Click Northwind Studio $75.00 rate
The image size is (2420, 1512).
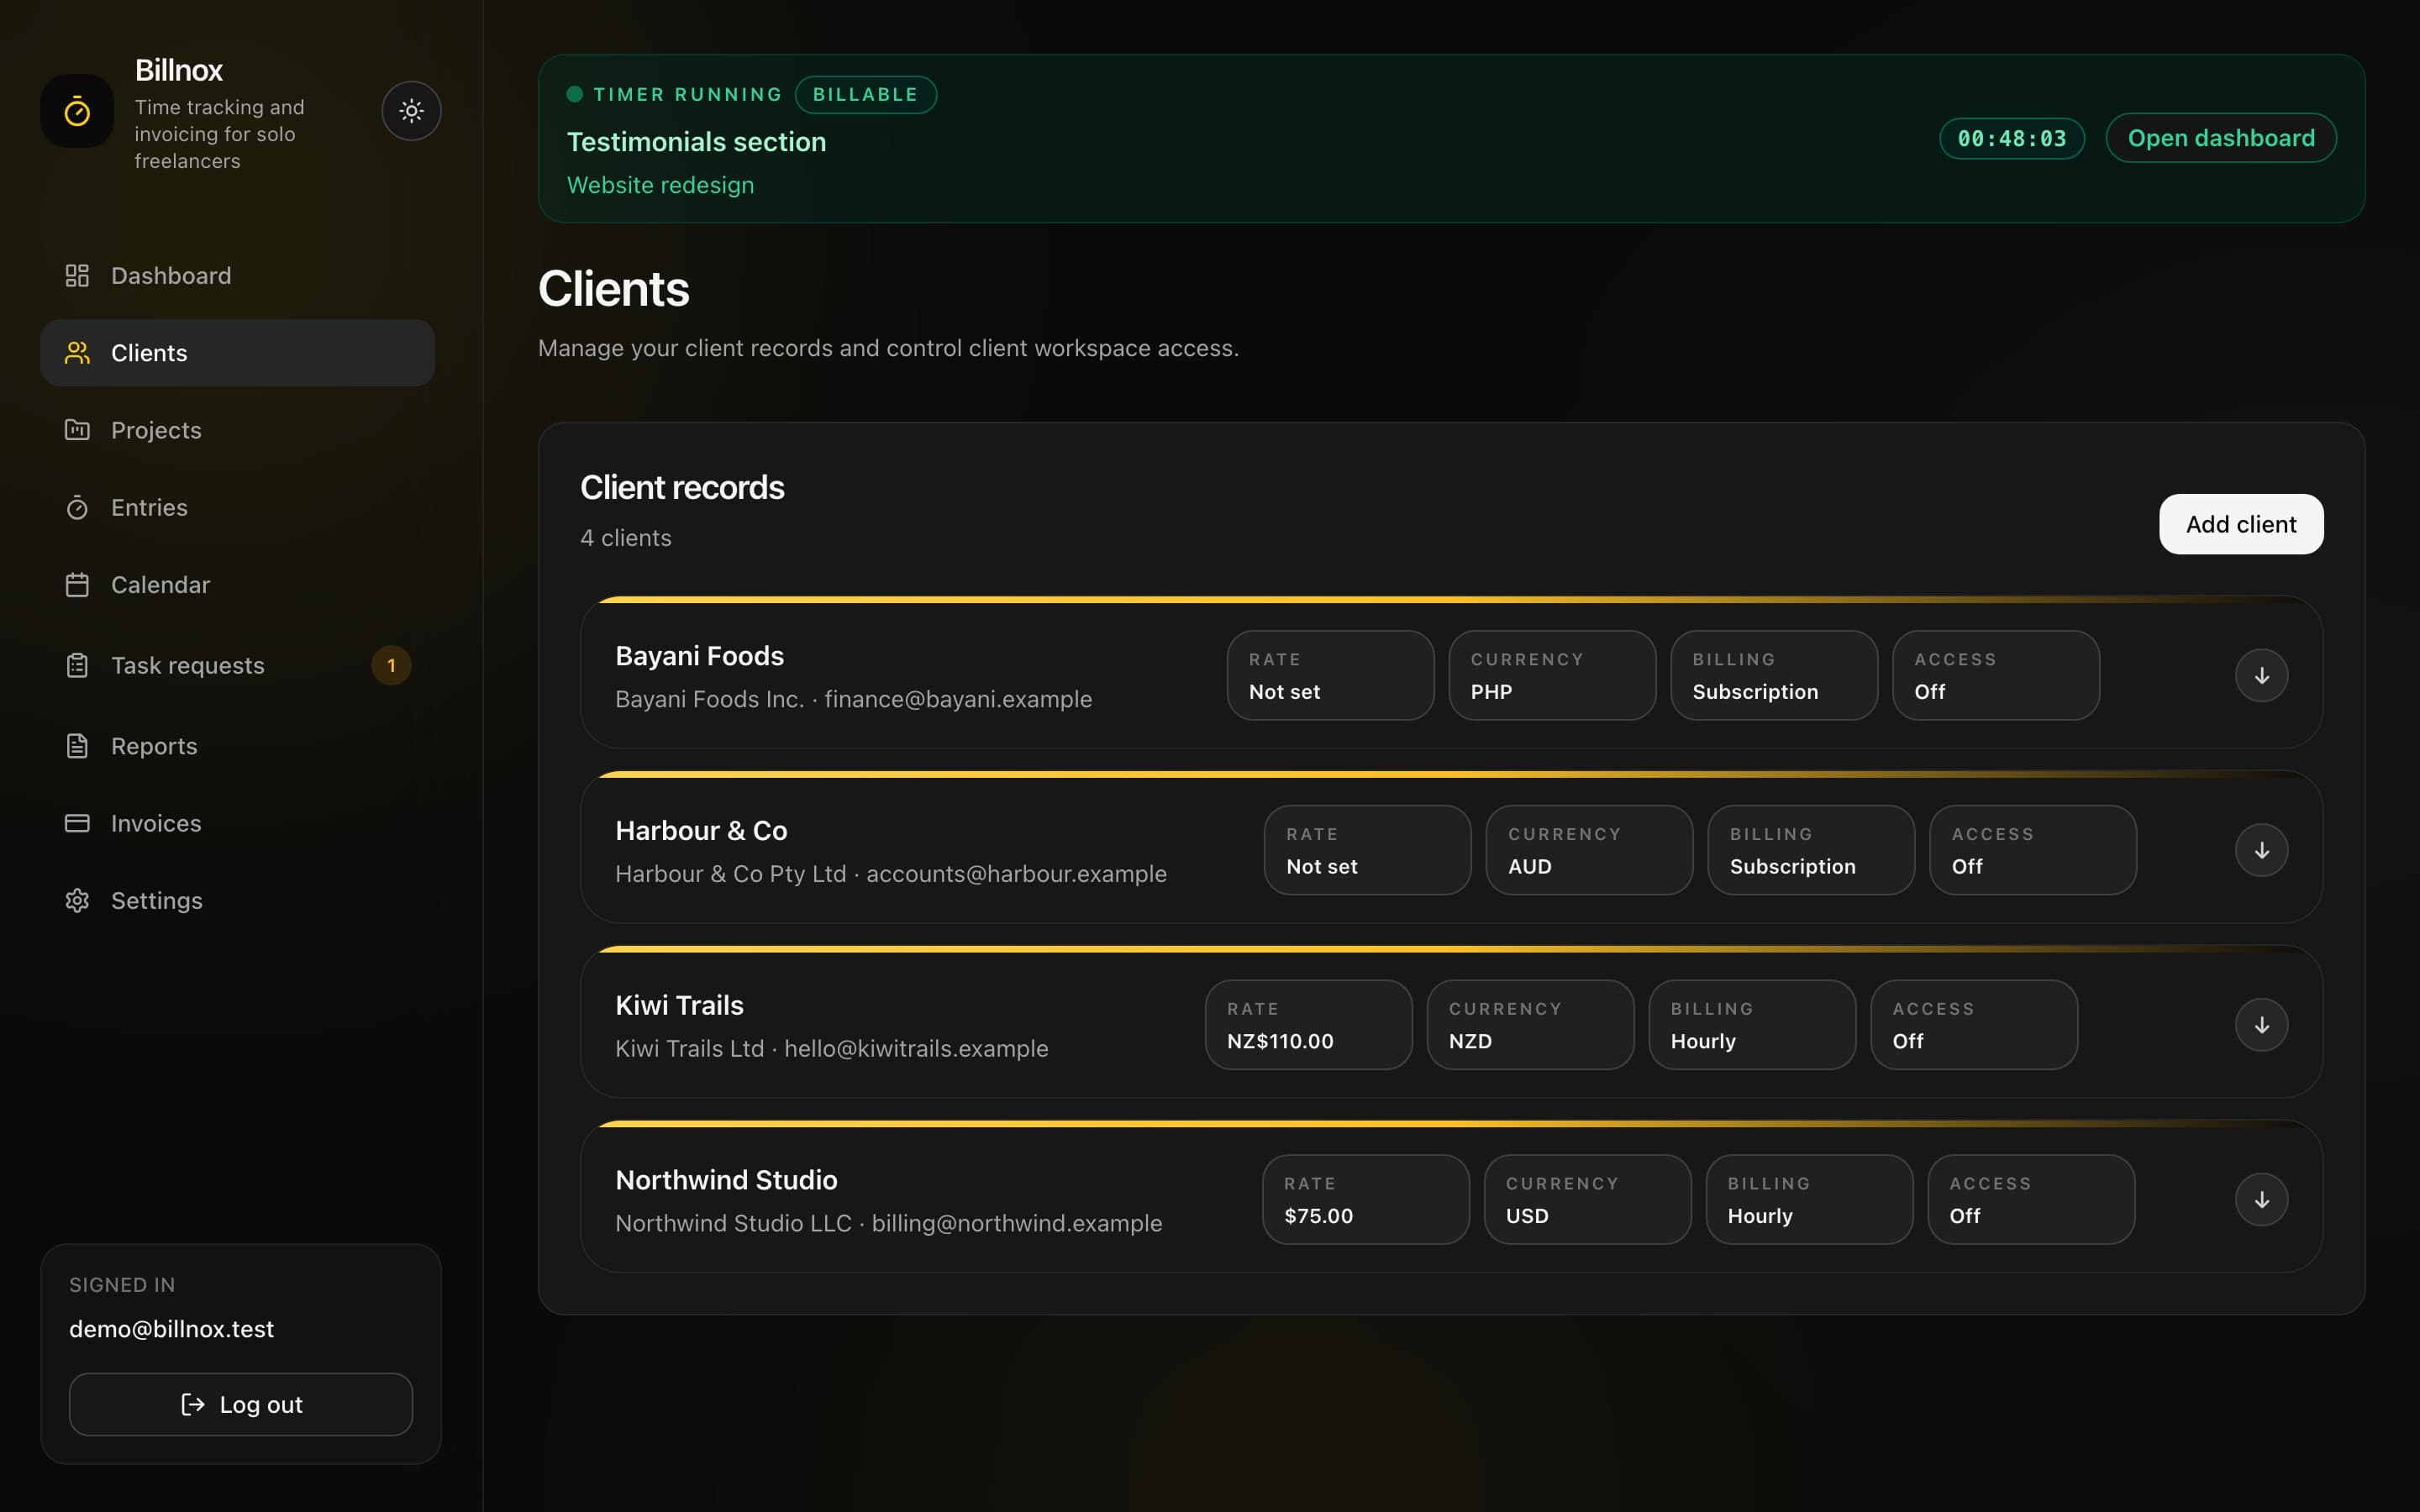[1366, 1200]
